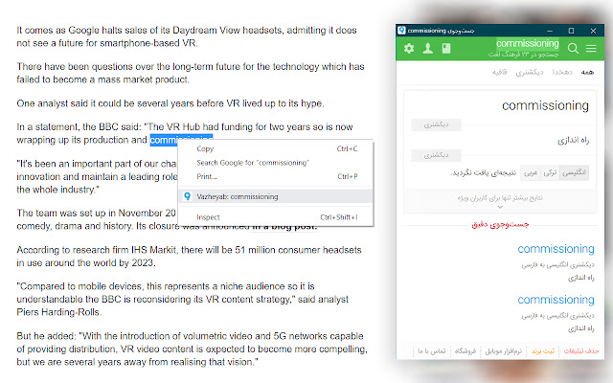Click the paragraph mentioning IHS Markit
Image resolution: width=613 pixels, height=383 pixels.
(189, 256)
